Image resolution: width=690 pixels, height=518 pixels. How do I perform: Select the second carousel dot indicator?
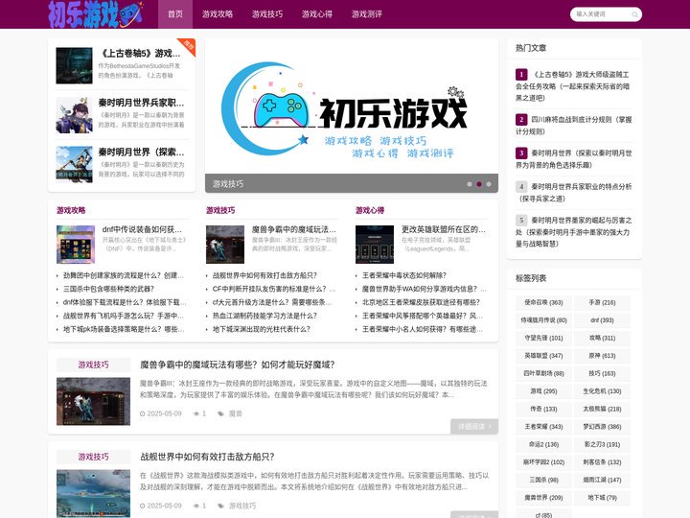pos(479,184)
